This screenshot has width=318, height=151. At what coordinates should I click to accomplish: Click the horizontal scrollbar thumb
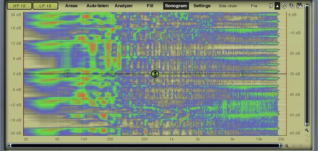[x=145, y=145]
